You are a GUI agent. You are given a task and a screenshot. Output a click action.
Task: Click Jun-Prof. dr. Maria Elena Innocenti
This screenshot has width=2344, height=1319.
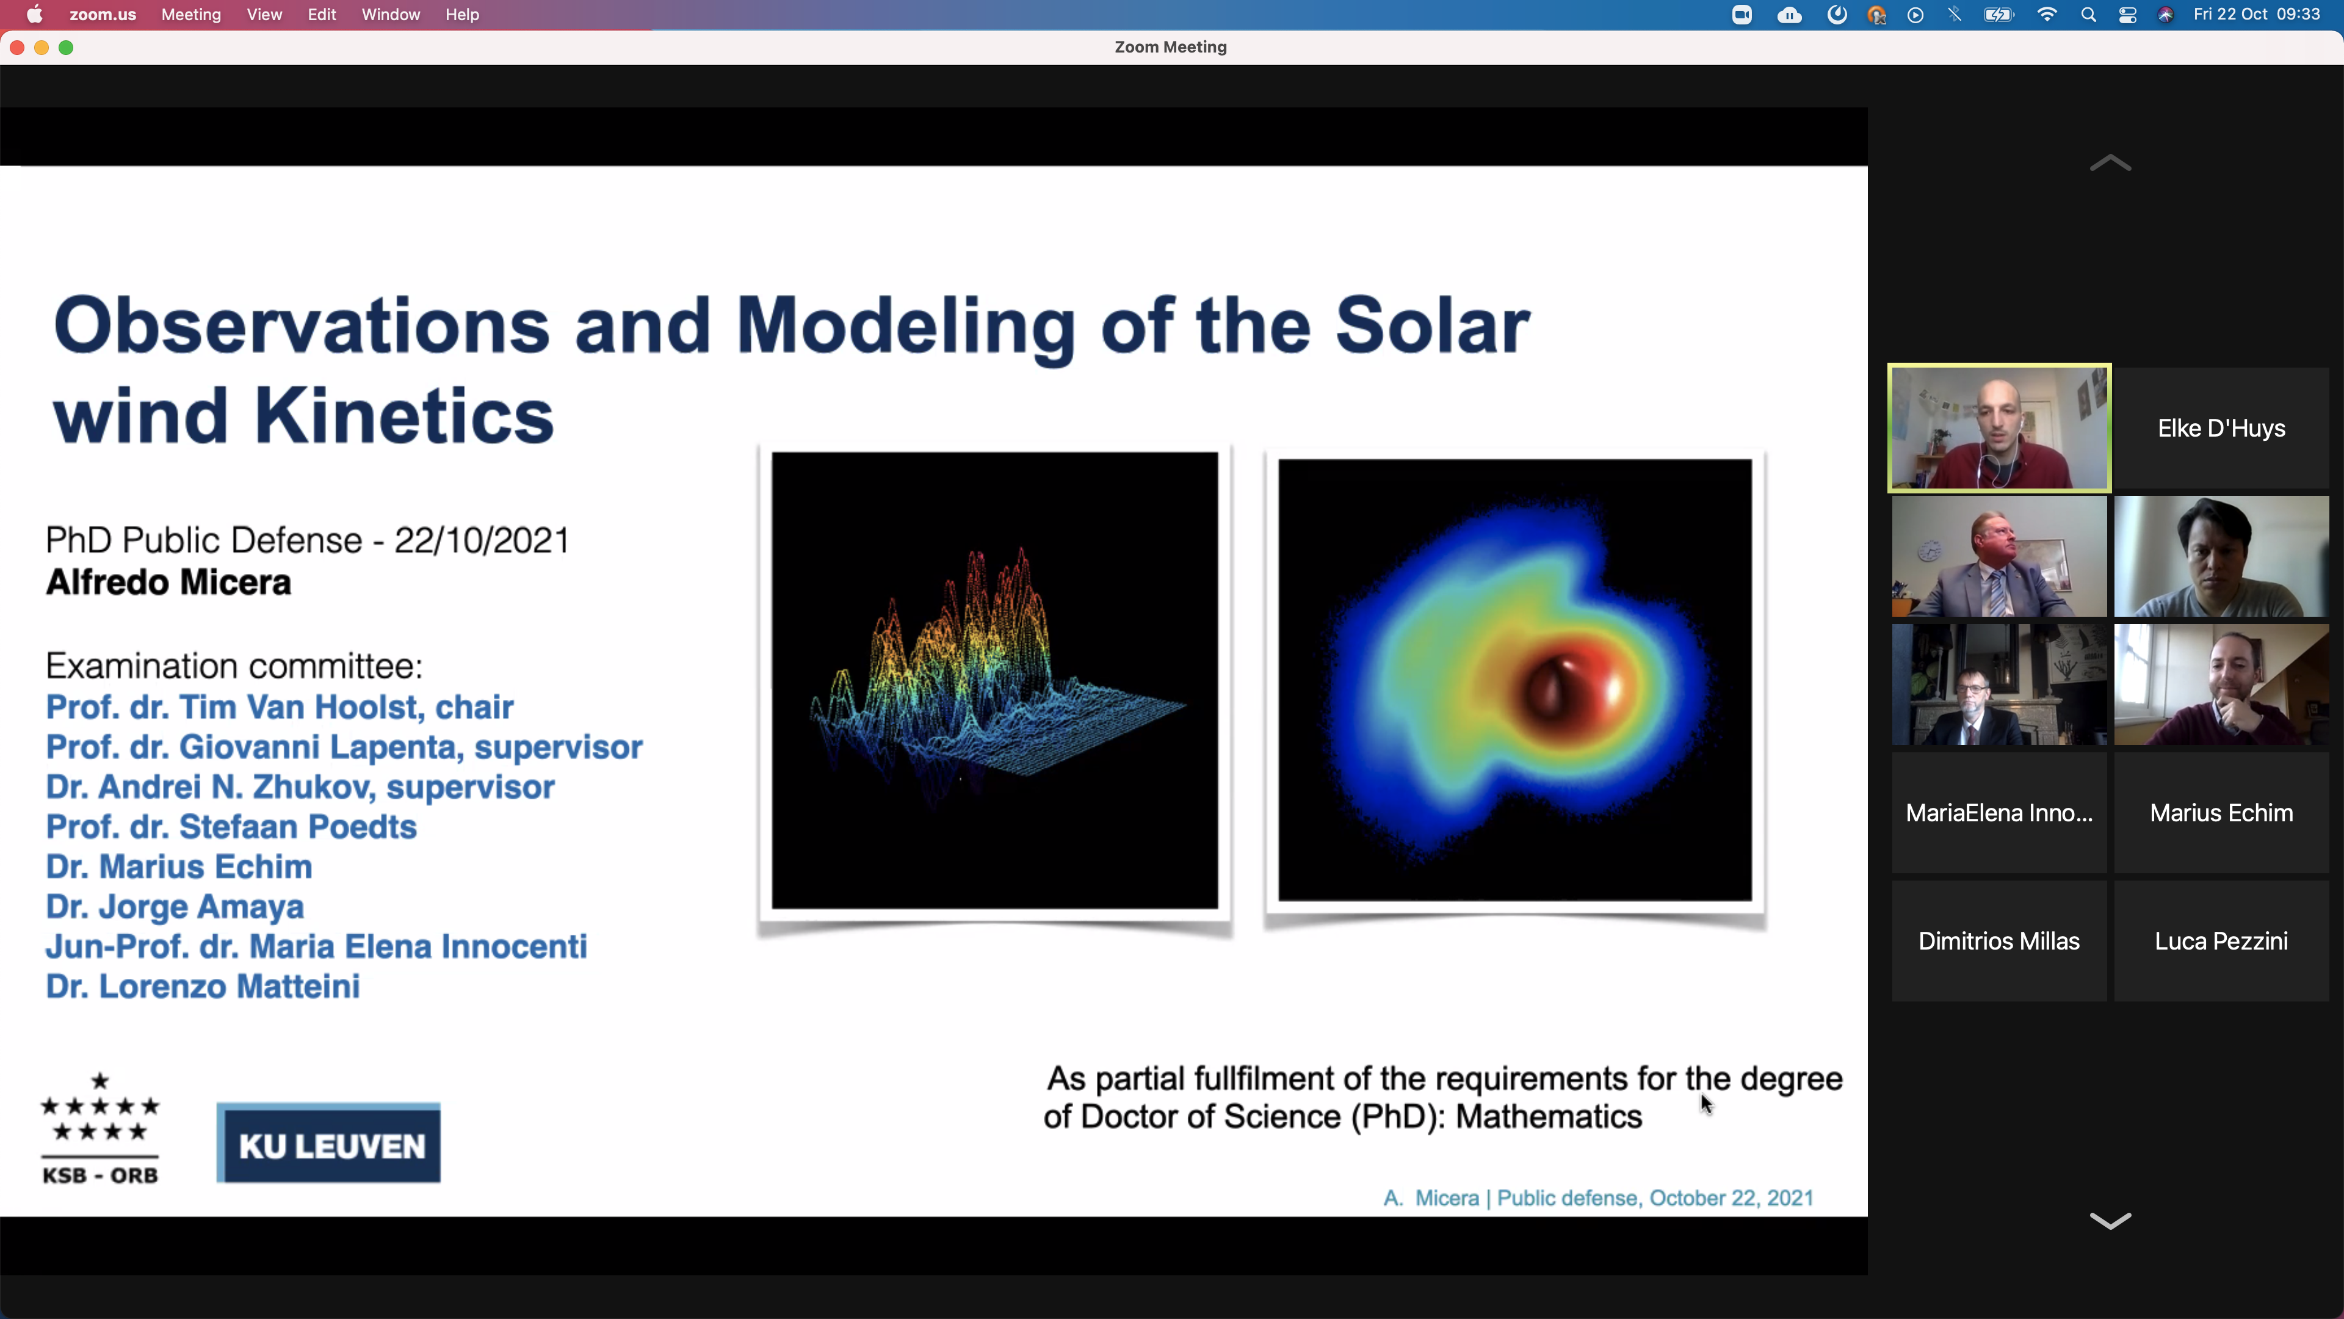point(317,947)
